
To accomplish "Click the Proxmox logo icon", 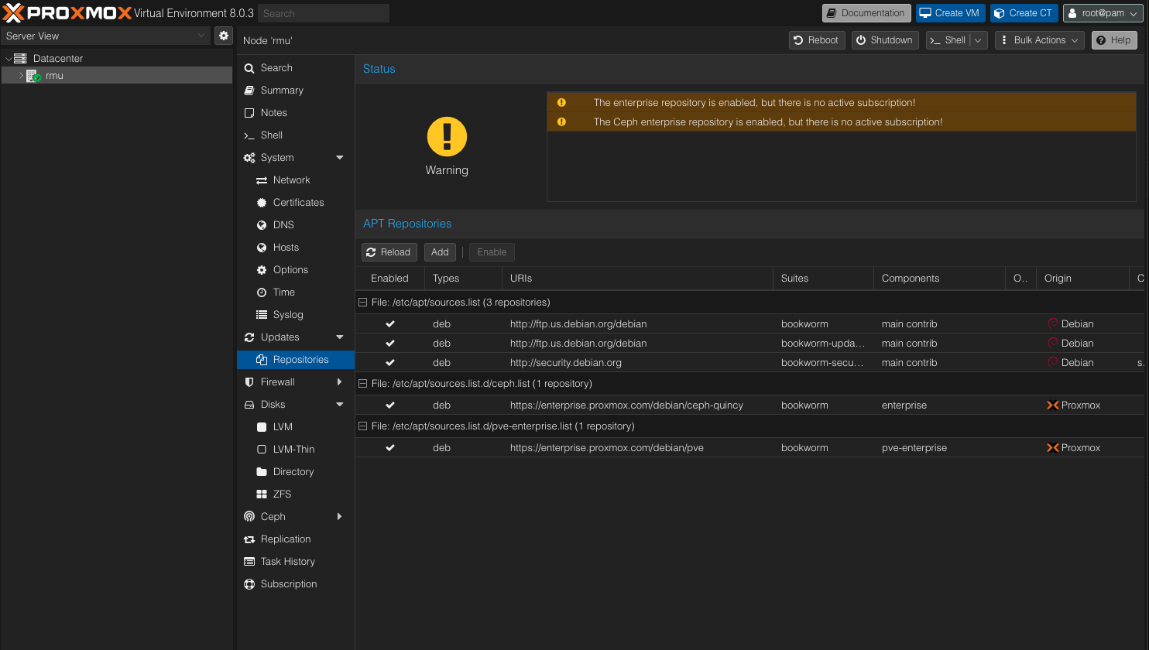I will 13,12.
